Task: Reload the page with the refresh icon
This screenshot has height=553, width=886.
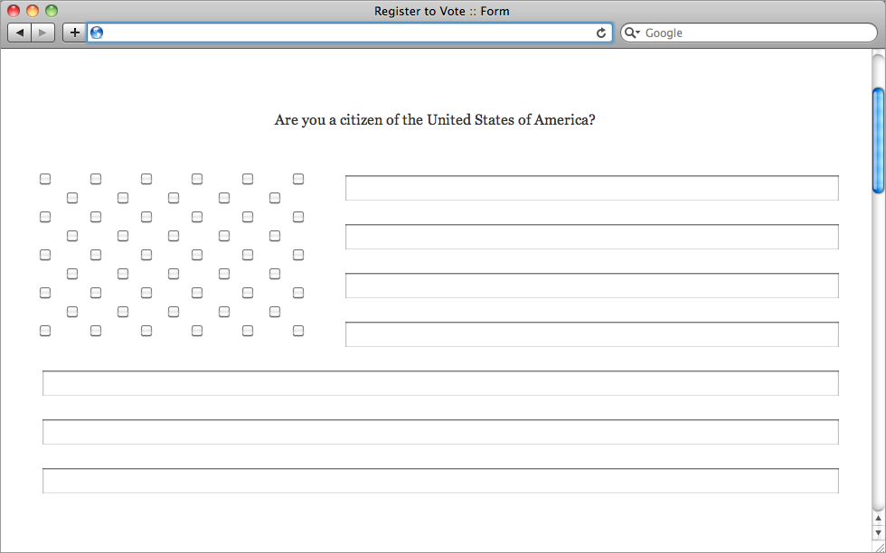Action: point(600,33)
